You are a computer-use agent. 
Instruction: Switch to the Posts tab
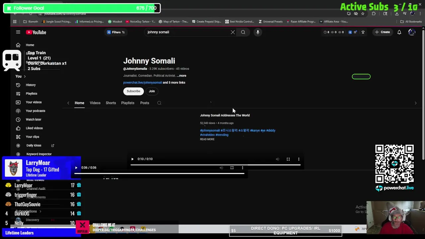(144, 103)
